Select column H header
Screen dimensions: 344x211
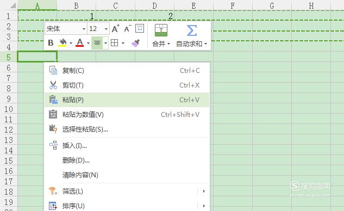pyautogui.click(x=311, y=5)
